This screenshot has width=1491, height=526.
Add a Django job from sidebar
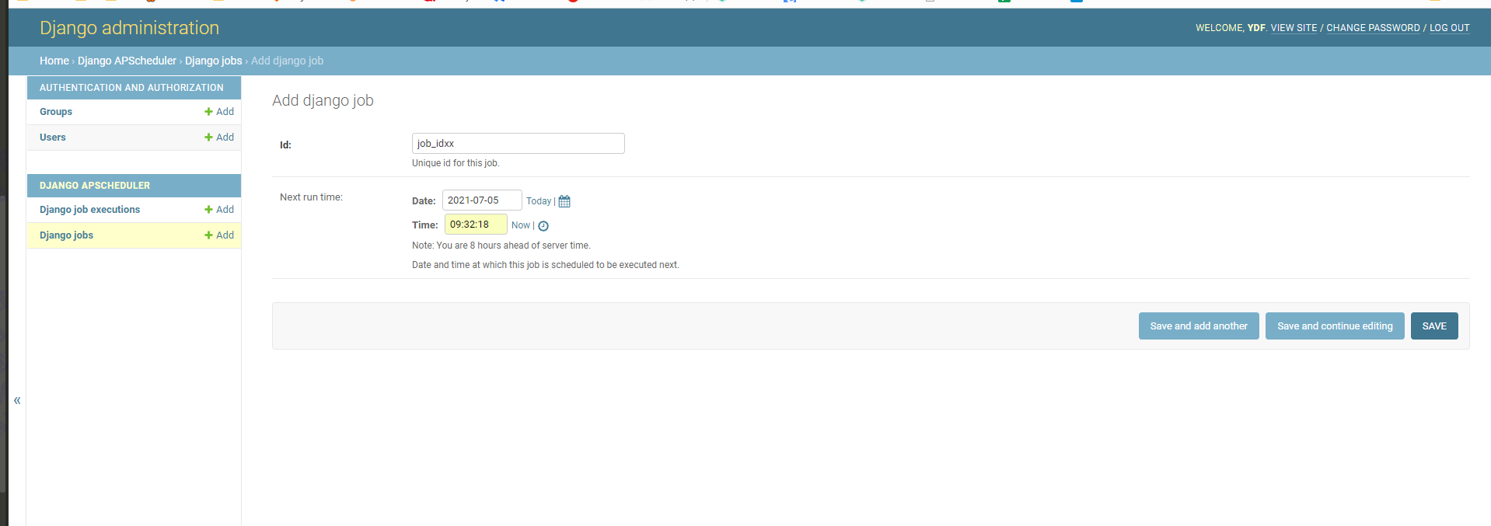click(219, 235)
